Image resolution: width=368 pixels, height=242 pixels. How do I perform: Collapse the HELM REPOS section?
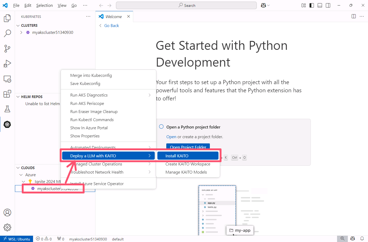tap(18, 97)
